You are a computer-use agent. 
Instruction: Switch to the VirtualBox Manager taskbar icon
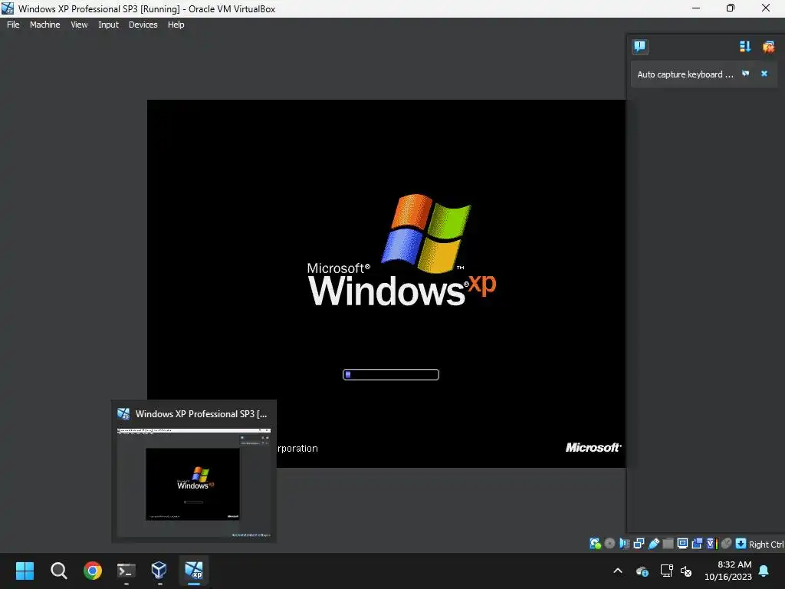pyautogui.click(x=159, y=571)
